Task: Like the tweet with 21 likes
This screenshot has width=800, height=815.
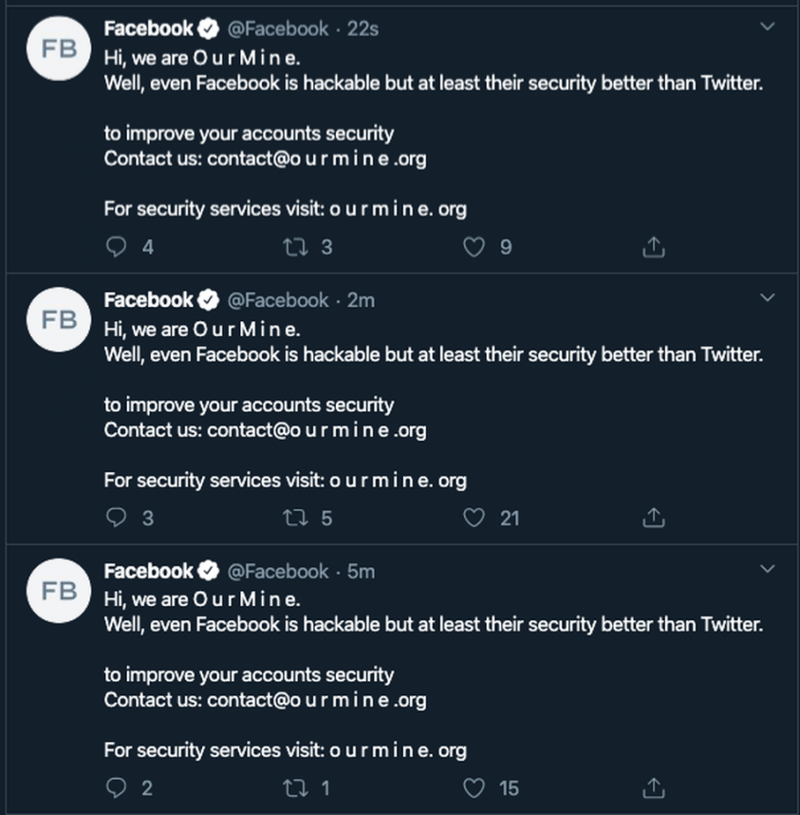Action: point(473,518)
